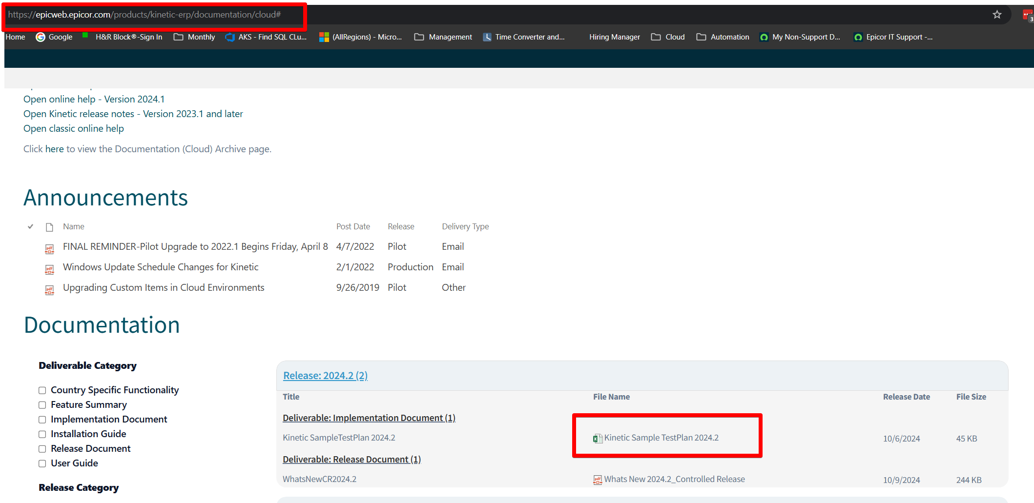This screenshot has height=503, width=1034.
Task: Collapse Deliverable: Implementation Document (1) group
Action: click(x=369, y=418)
